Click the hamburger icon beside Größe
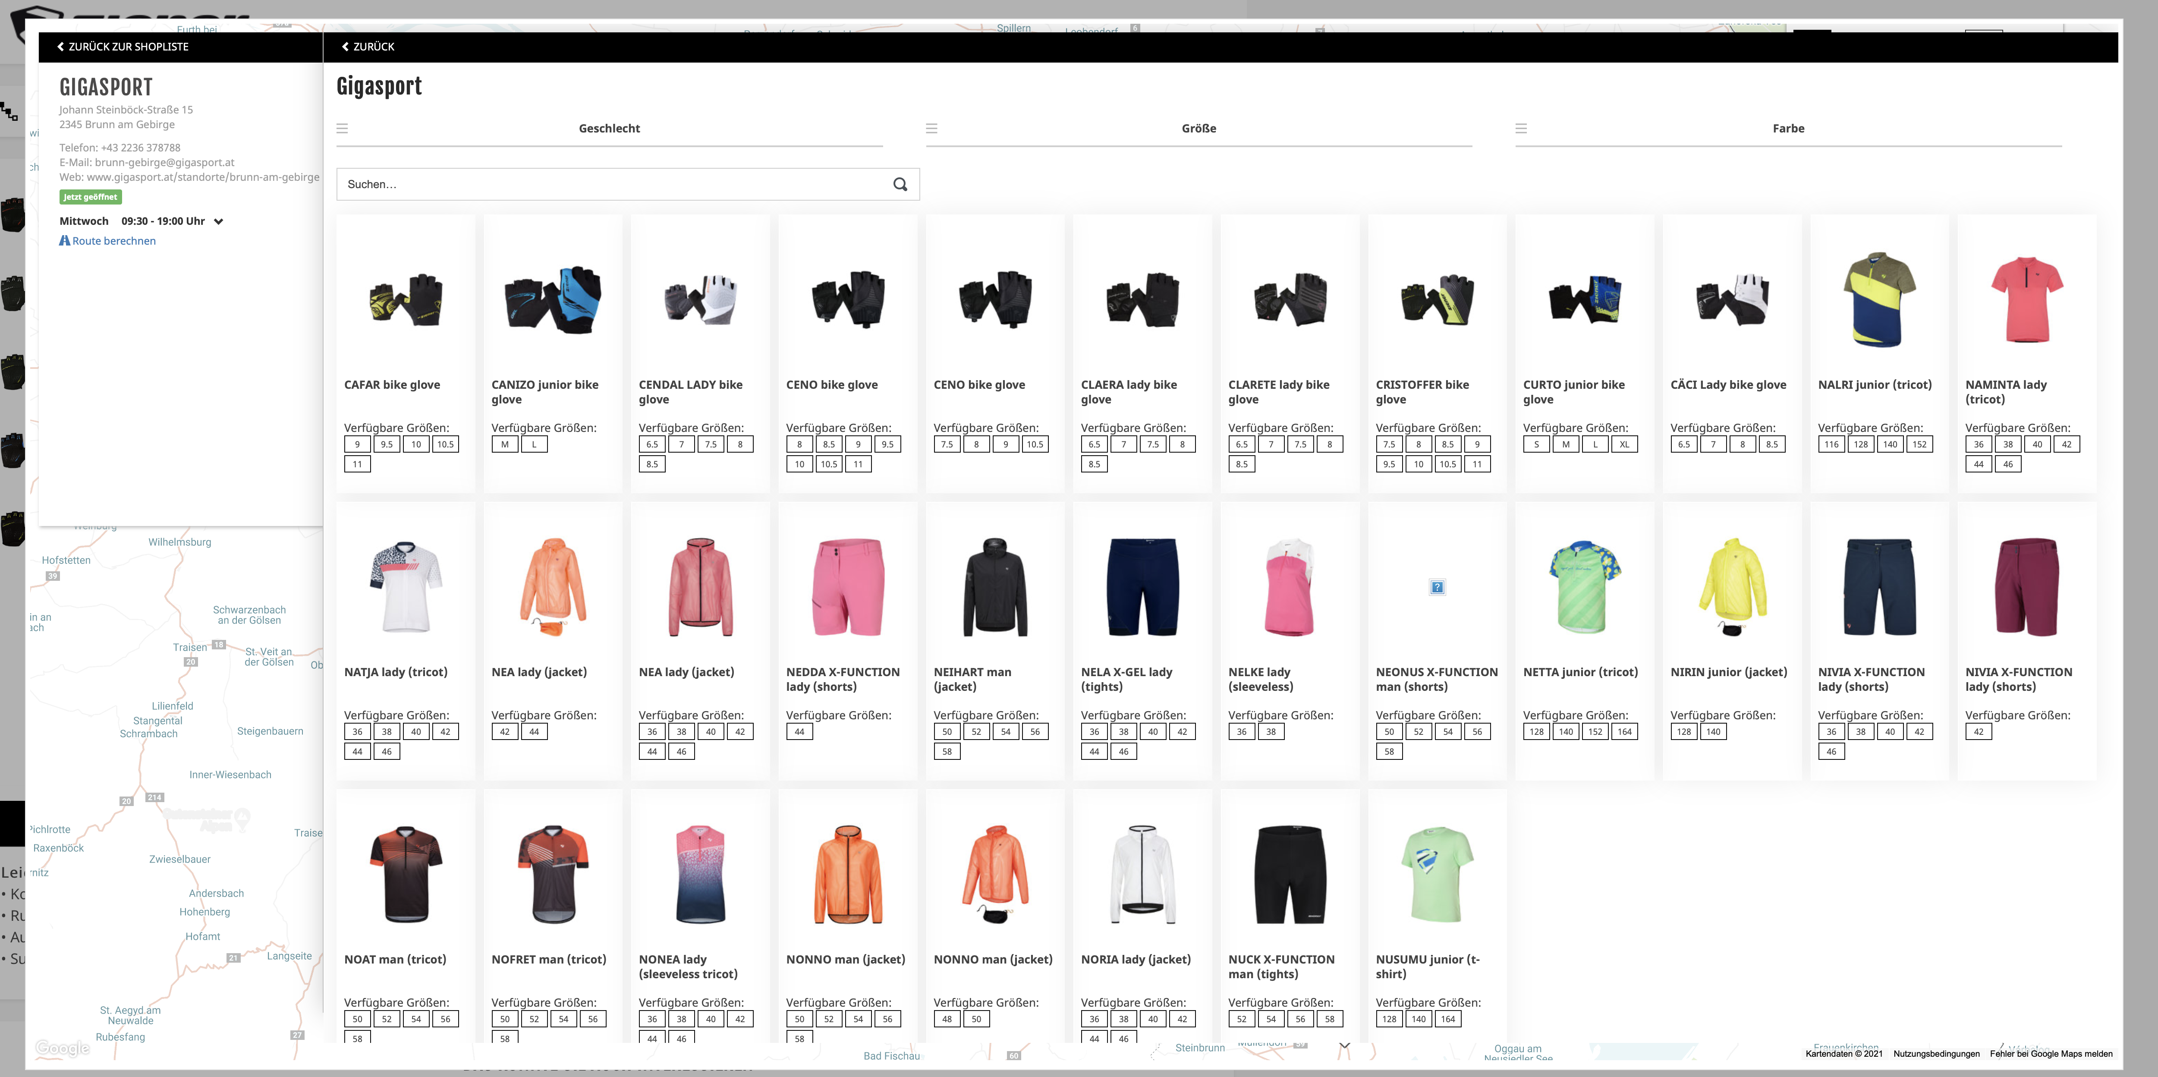2158x1077 pixels. click(x=931, y=128)
